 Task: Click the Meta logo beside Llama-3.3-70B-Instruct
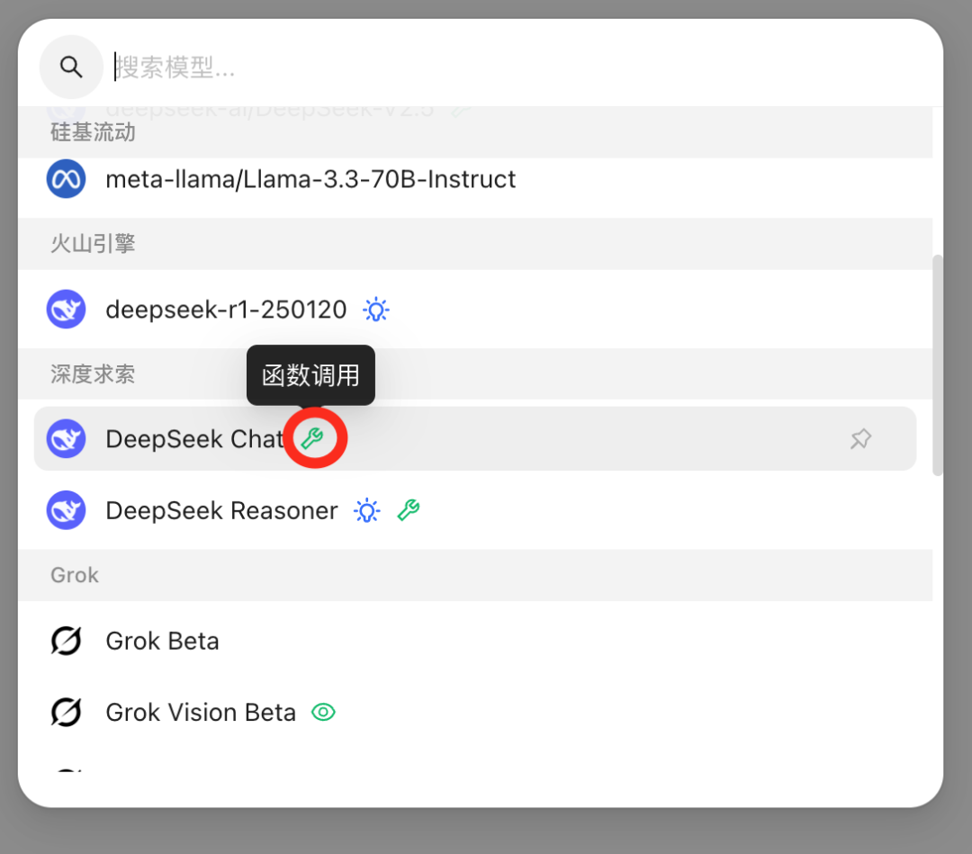coord(66,179)
